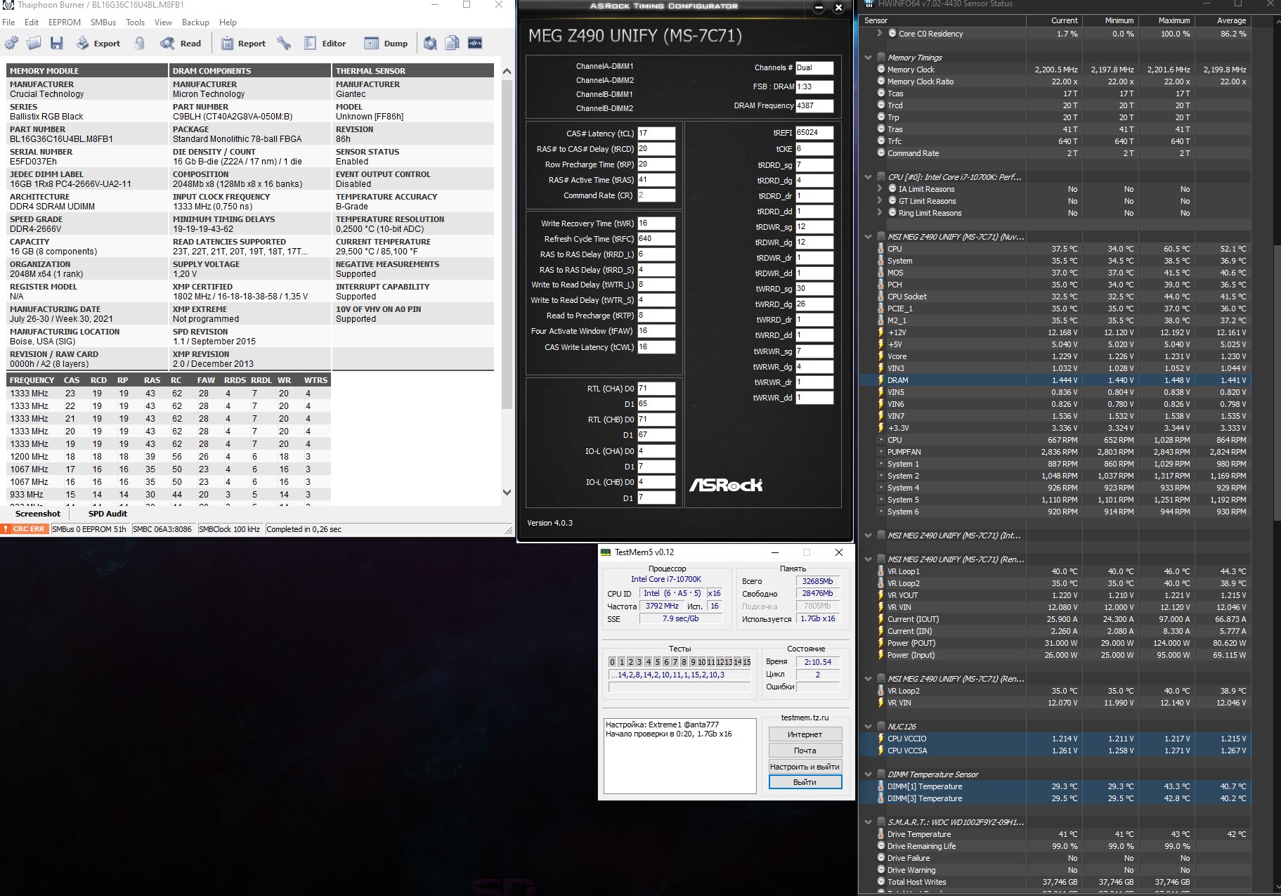Click the gears settings icon in Thaiphoon Burner toolbar
The height and width of the screenshot is (896, 1281).
coord(11,44)
